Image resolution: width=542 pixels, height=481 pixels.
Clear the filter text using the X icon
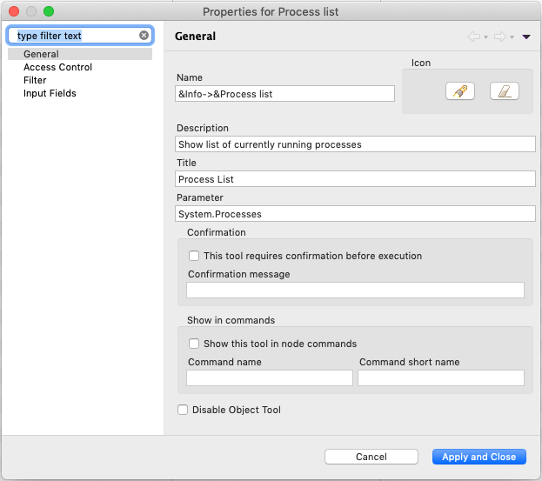(144, 36)
